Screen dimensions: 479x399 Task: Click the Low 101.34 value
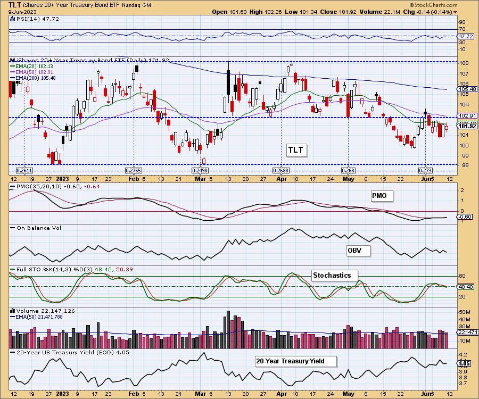pyautogui.click(x=301, y=12)
